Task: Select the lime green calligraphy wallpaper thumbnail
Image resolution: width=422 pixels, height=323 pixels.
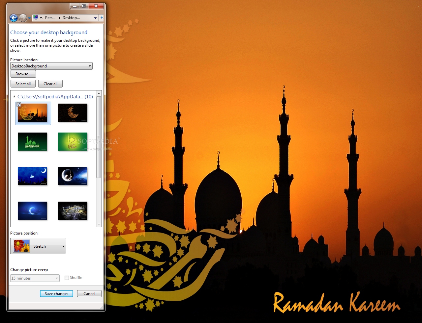Action: [73, 142]
